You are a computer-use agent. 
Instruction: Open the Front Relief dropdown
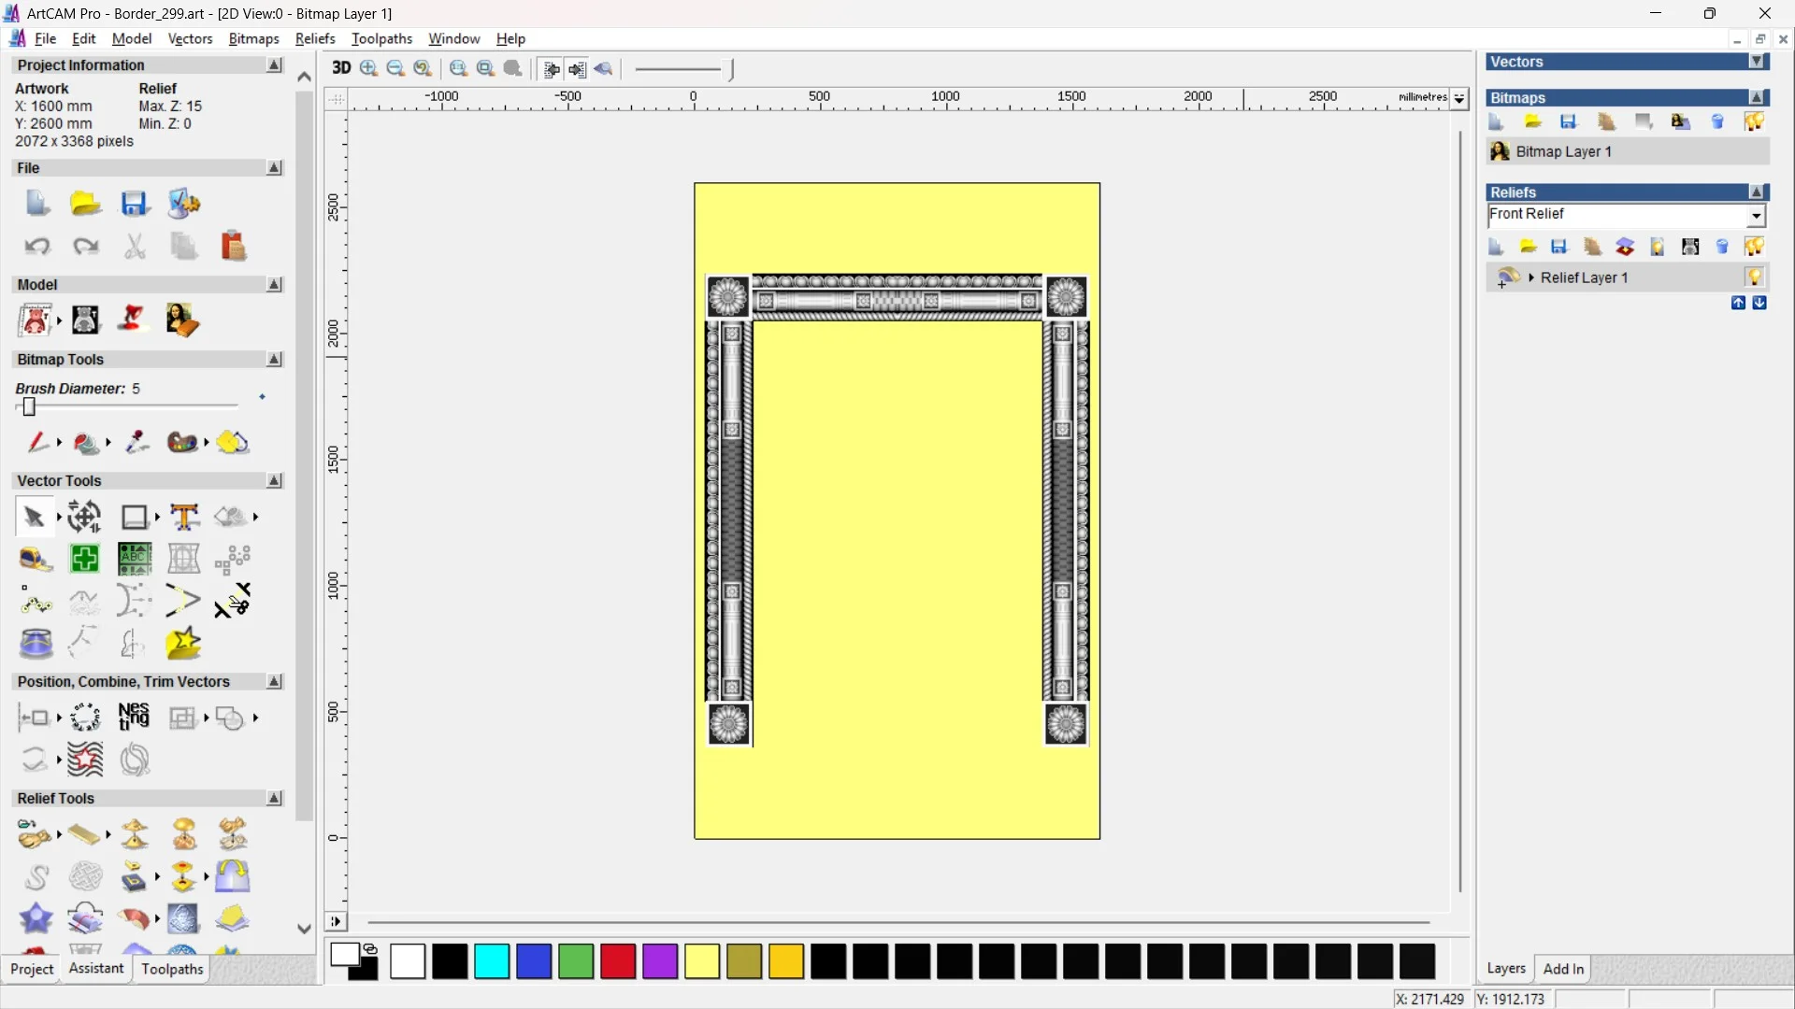(1757, 215)
